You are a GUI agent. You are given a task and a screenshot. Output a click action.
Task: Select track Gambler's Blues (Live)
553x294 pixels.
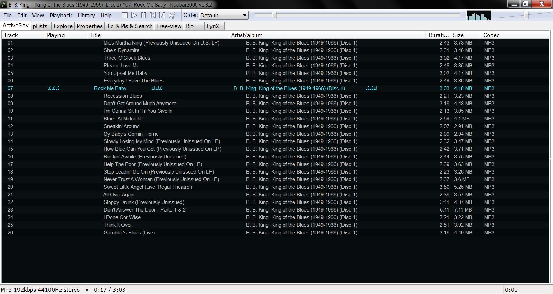tap(275, 233)
